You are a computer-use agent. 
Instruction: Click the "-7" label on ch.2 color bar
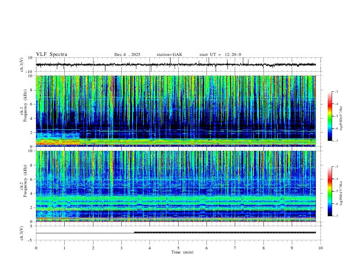[336, 216]
